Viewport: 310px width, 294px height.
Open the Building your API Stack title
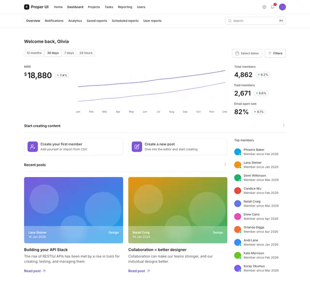point(46,250)
